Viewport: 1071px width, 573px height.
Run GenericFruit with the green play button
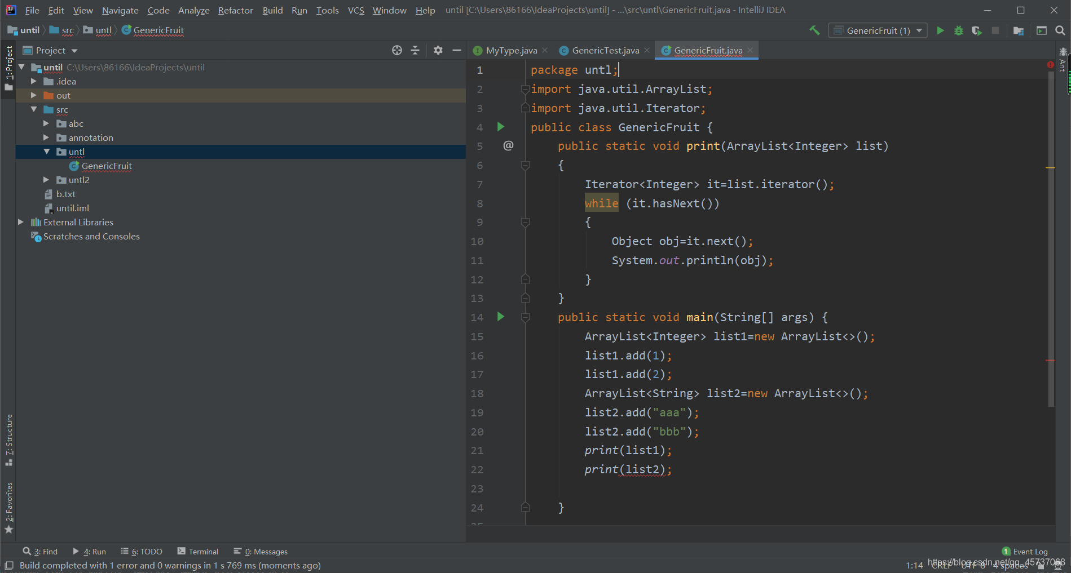(x=940, y=30)
